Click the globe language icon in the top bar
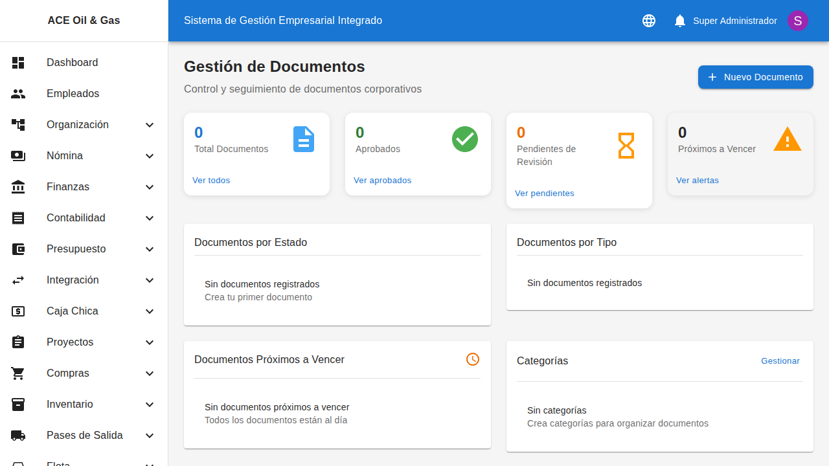 648,20
